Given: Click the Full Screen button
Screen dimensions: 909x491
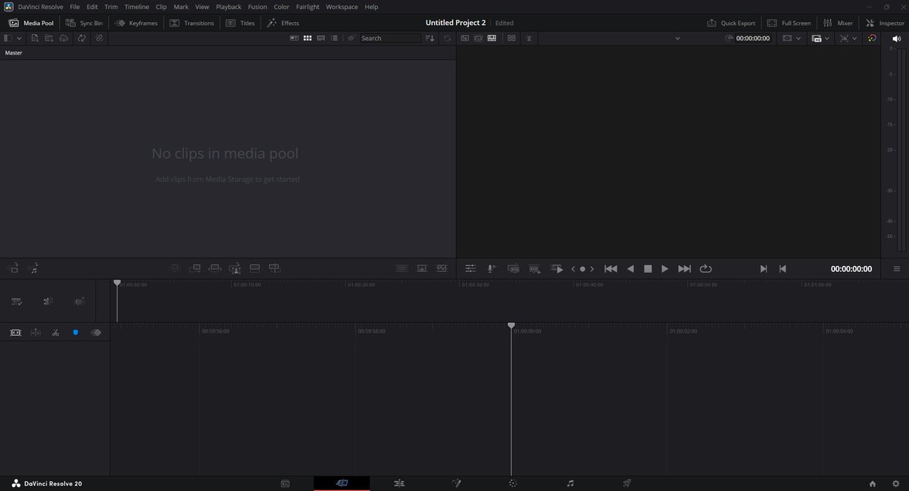Looking at the screenshot, I should click(x=789, y=23).
